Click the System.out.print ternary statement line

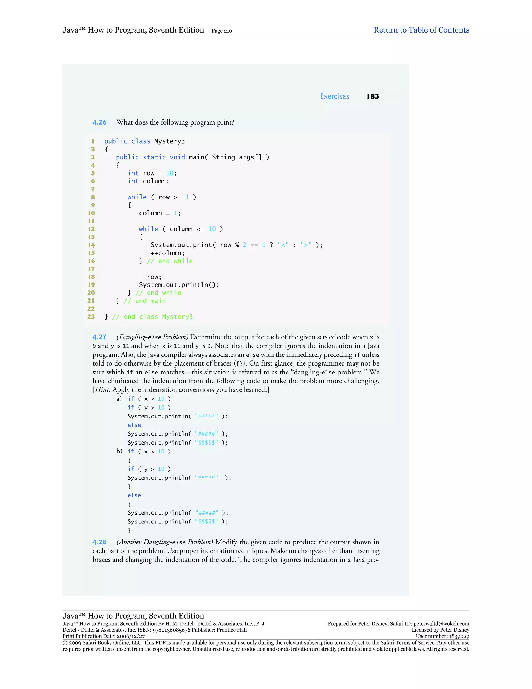click(236, 245)
